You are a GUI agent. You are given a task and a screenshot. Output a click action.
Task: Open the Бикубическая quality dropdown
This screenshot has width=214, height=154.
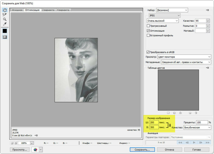coord(197,128)
